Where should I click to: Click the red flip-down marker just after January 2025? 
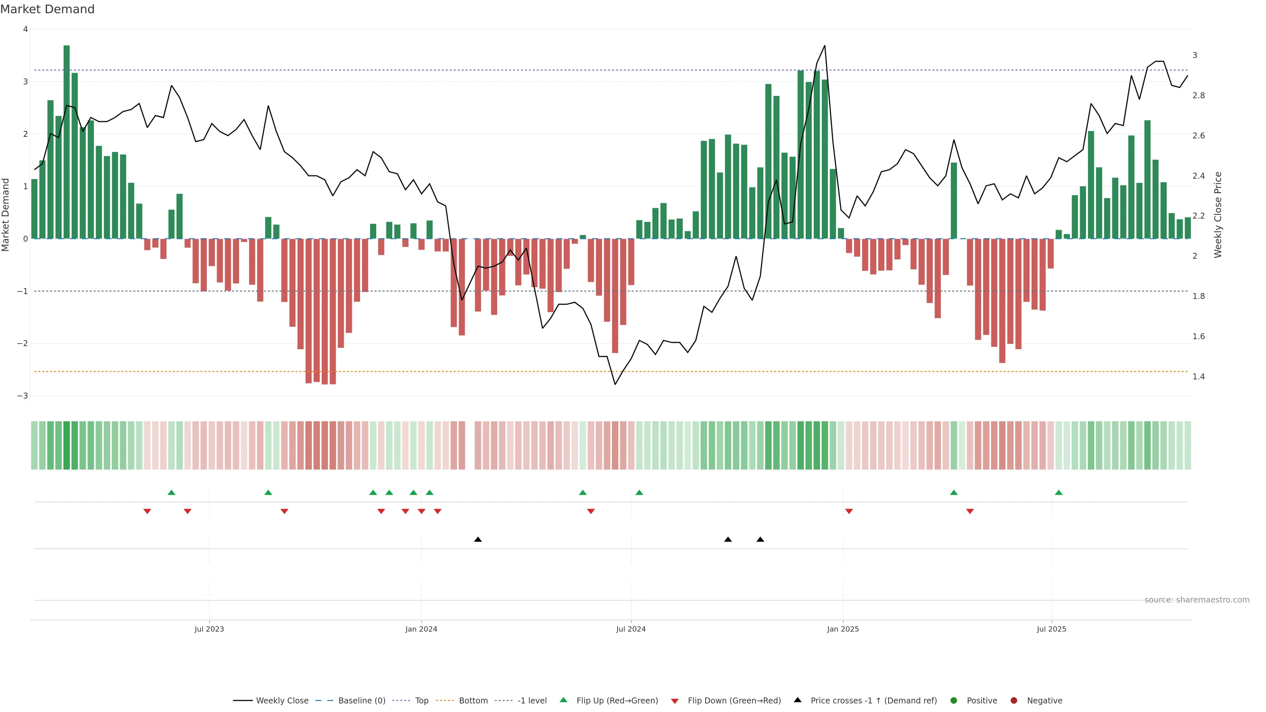pyautogui.click(x=849, y=512)
